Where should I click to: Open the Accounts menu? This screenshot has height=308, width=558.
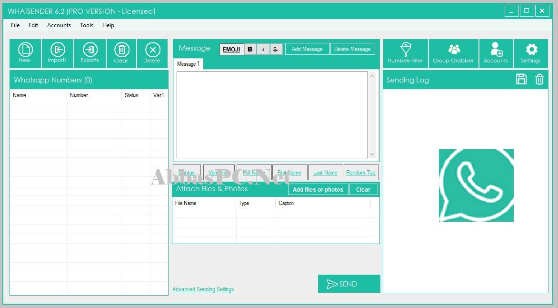tap(59, 25)
